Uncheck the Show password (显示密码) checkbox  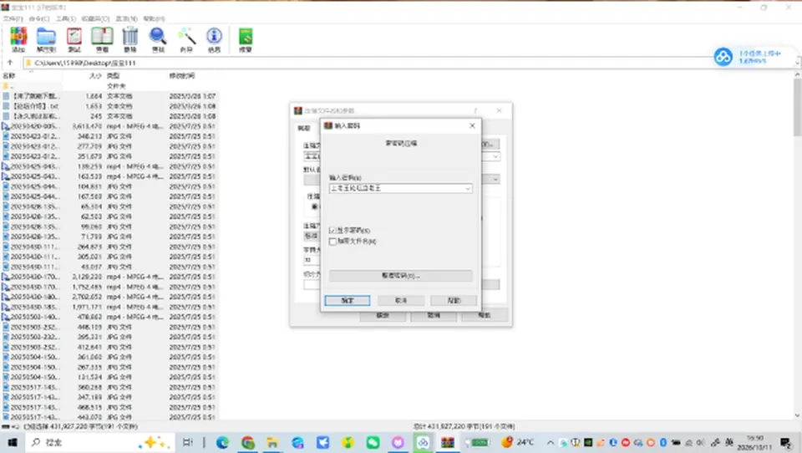point(332,231)
